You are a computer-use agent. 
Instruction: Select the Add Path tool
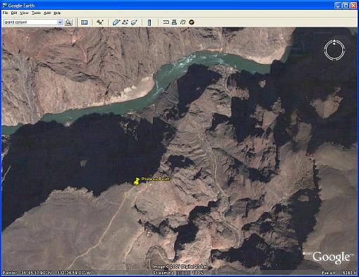125,22
